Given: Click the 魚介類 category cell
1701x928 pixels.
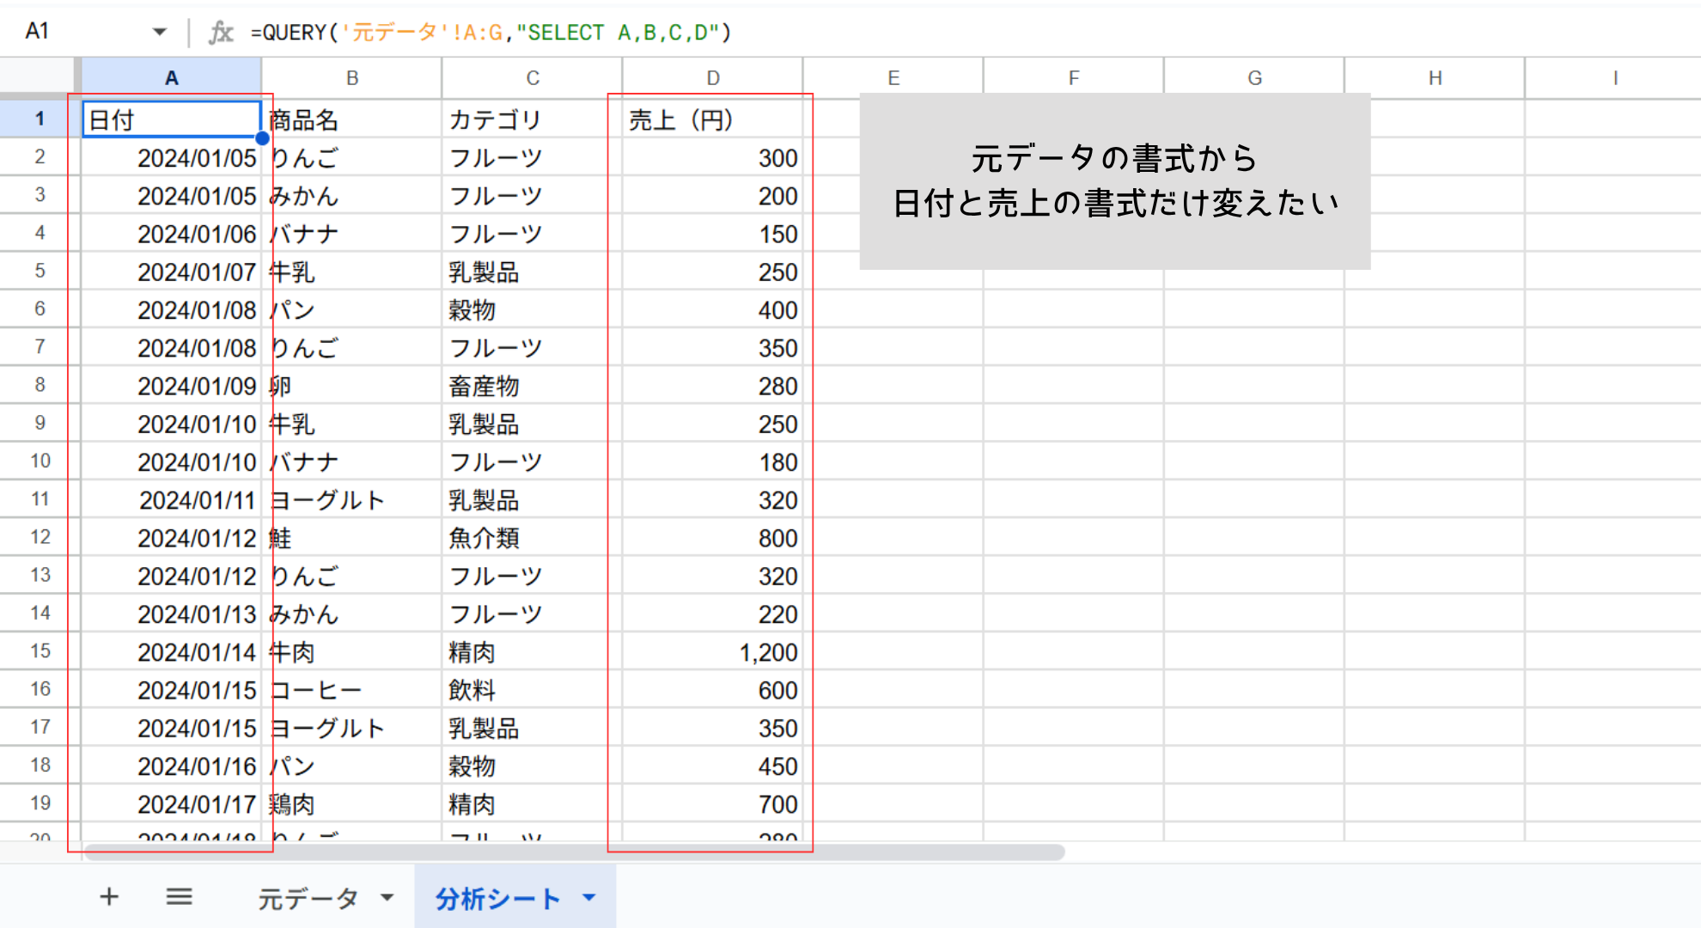Looking at the screenshot, I should pos(533,537).
